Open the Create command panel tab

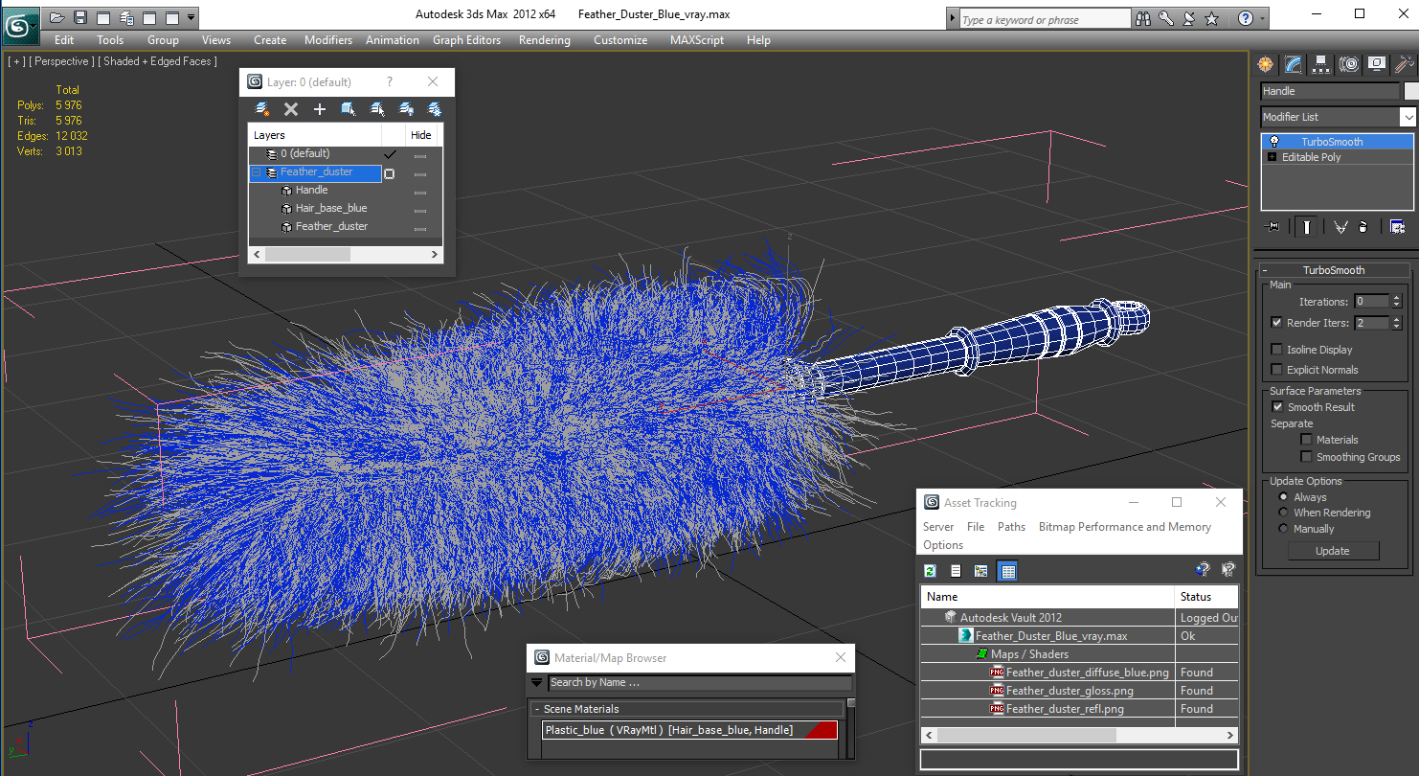[x=1266, y=64]
